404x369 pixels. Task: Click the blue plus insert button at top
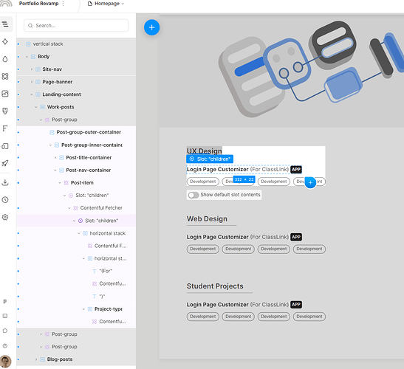click(x=151, y=27)
